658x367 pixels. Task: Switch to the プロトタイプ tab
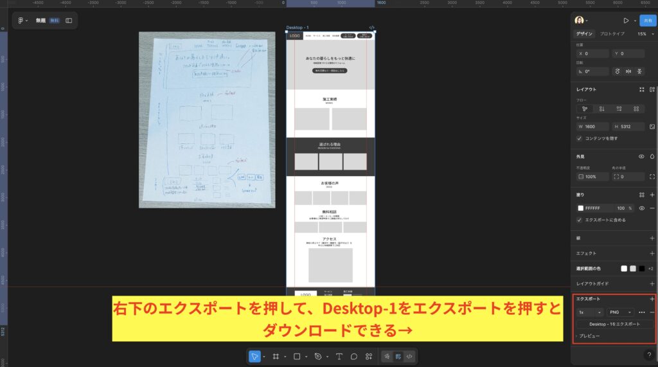tap(612, 33)
